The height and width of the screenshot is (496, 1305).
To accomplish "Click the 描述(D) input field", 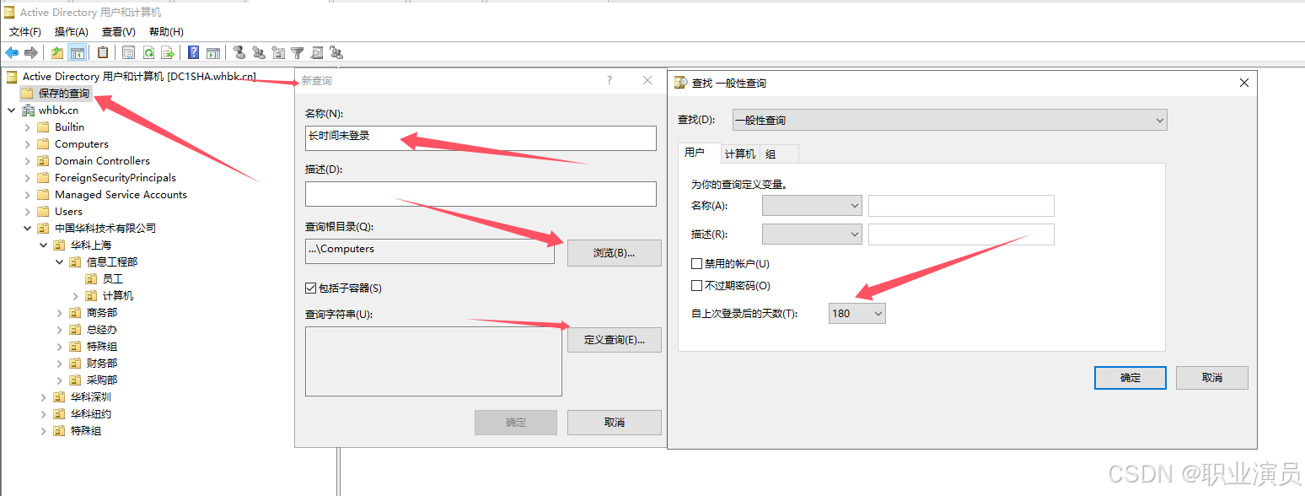I will click(481, 194).
